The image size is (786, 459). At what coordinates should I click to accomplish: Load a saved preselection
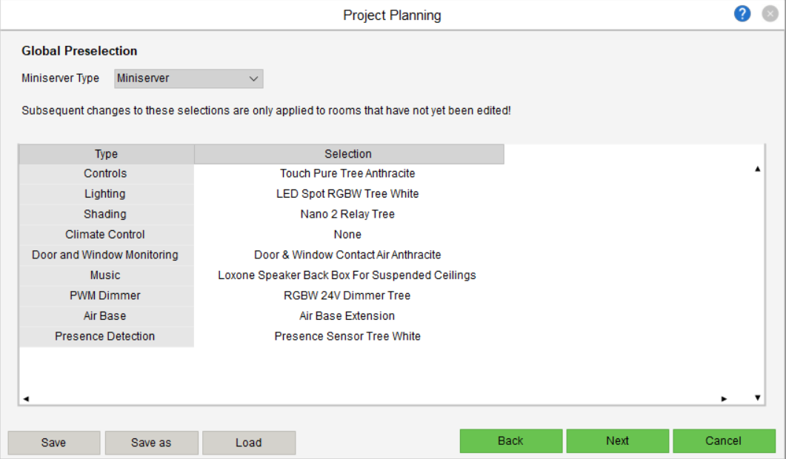coord(249,443)
